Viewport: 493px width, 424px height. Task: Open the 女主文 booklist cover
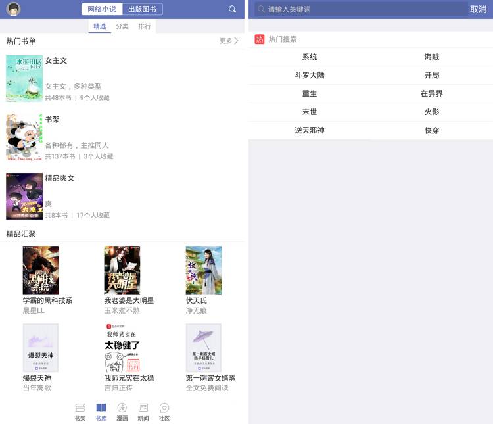pyautogui.click(x=24, y=78)
